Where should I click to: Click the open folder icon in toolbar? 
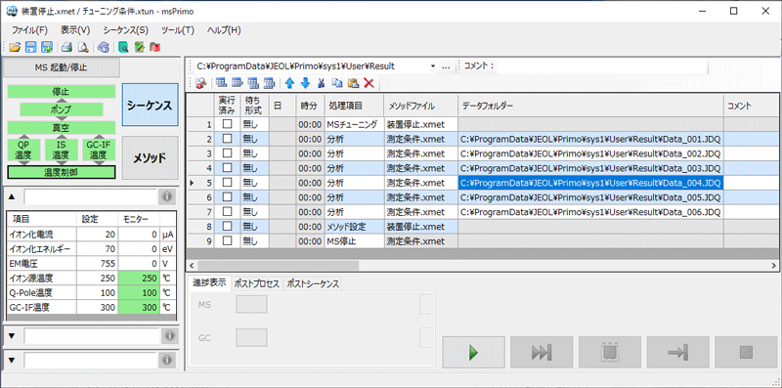[15, 47]
